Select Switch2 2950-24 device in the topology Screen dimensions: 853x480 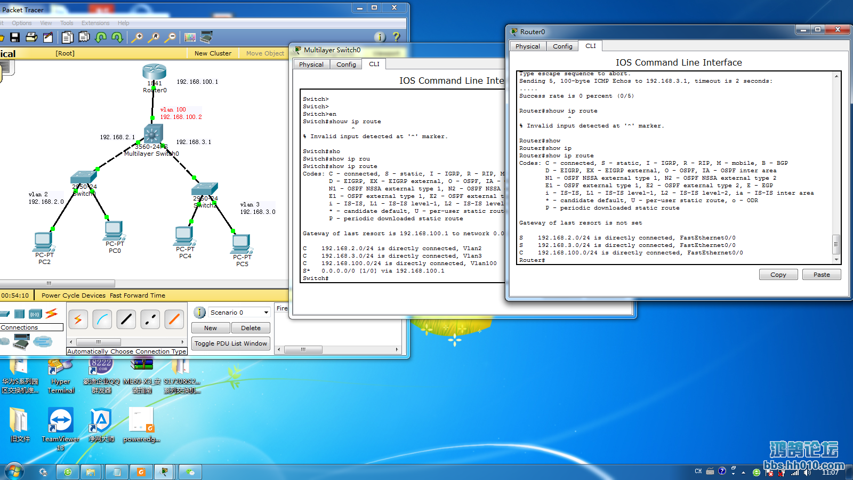pos(205,189)
